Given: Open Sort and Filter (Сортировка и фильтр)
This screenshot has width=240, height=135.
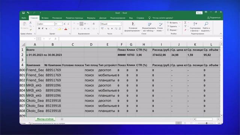Looking at the screenshot, I should point(195,27).
